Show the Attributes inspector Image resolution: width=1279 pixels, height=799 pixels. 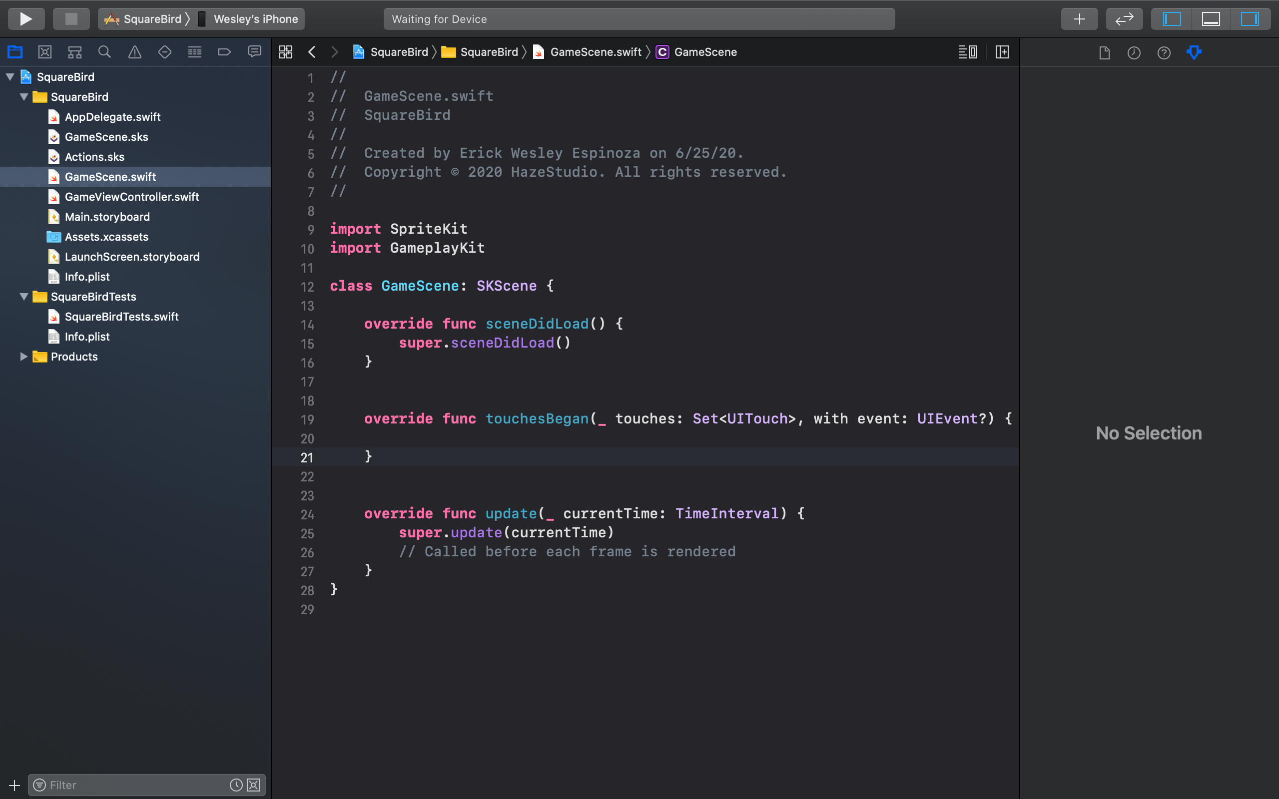(x=1194, y=52)
